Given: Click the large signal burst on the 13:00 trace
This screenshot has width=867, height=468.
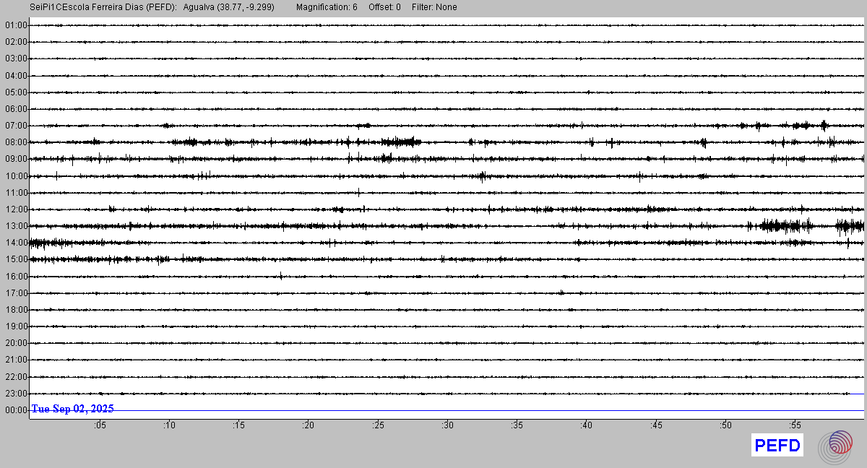Looking at the screenshot, I should click(784, 226).
